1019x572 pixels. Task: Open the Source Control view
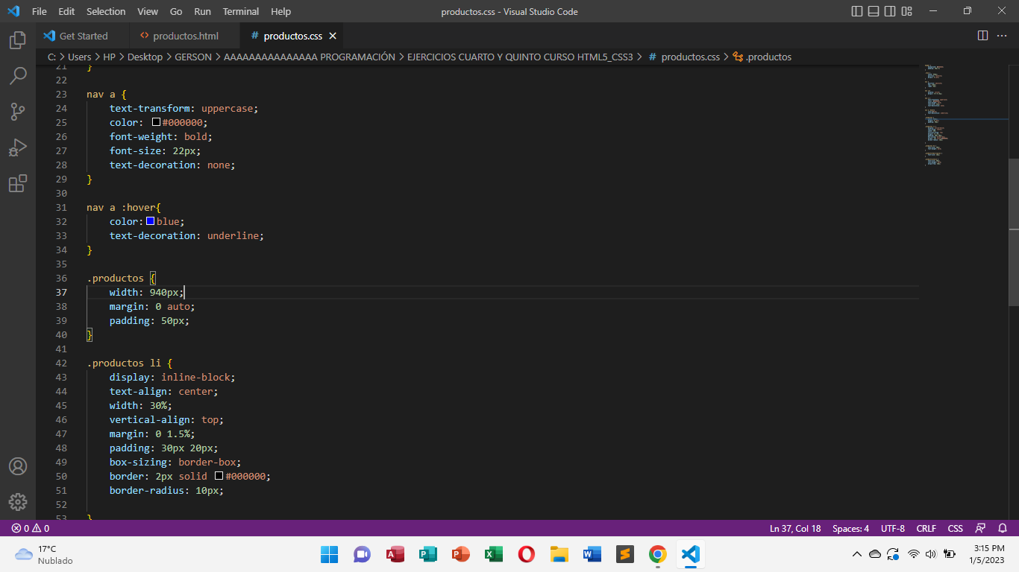click(18, 112)
